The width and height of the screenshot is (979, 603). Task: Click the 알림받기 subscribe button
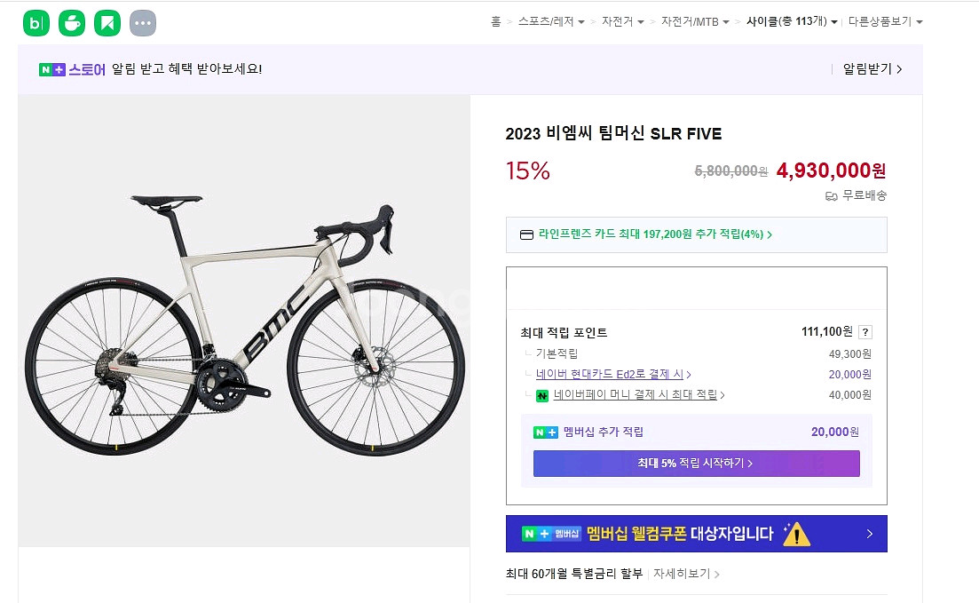point(871,68)
